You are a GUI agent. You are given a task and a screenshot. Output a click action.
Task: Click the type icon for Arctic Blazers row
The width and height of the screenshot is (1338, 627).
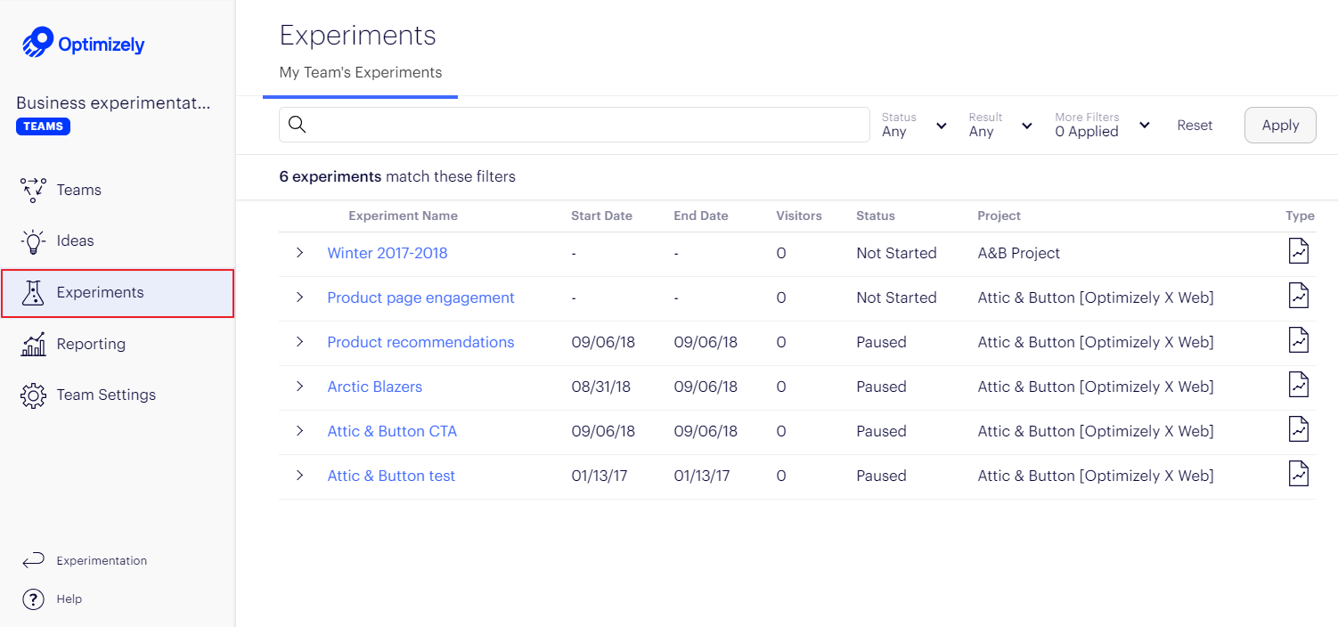click(1299, 386)
